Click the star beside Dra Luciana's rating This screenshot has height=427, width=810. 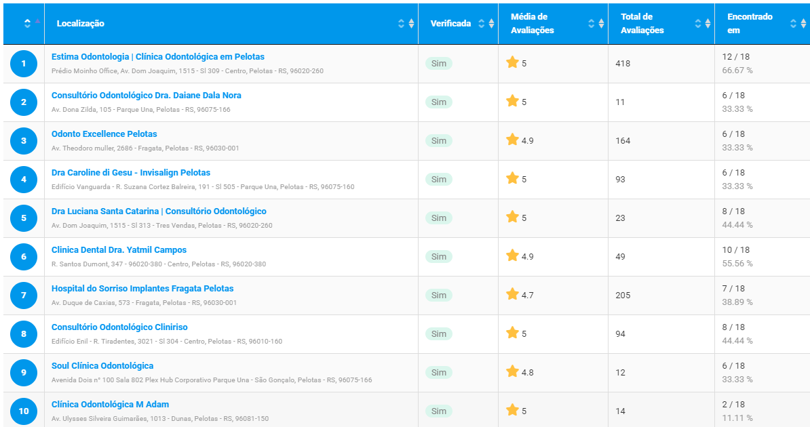point(512,217)
